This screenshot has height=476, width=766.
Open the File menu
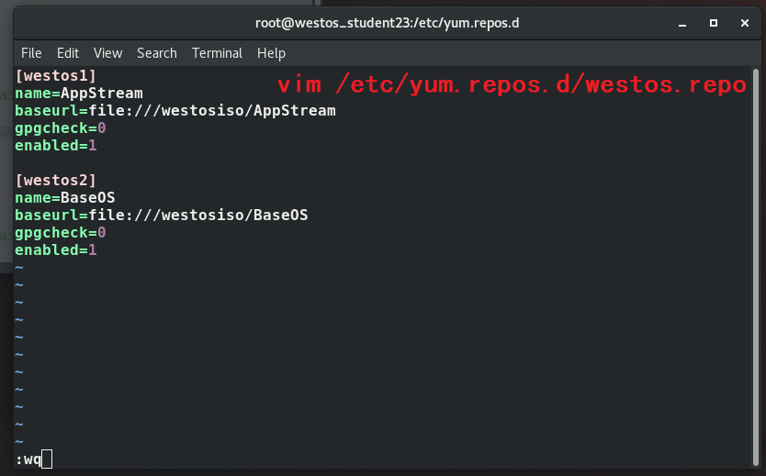pyautogui.click(x=31, y=53)
